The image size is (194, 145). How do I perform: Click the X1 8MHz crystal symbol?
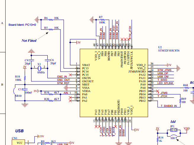coord(39,68)
